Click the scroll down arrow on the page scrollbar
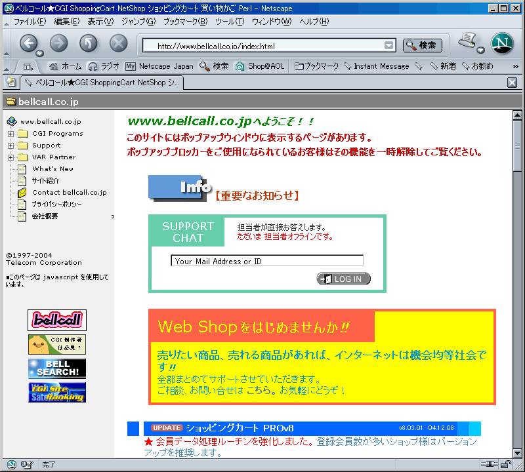This screenshot has height=472, width=525. click(x=517, y=453)
